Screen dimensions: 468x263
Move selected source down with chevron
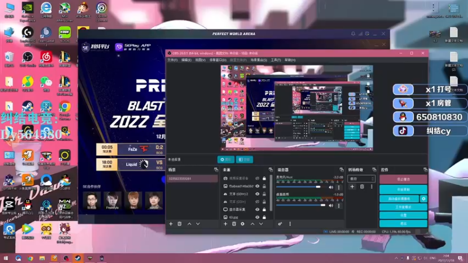(261, 224)
